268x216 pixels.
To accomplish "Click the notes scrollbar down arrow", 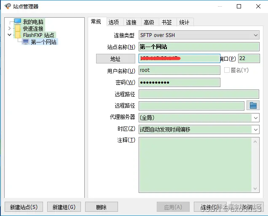I will (255, 188).
